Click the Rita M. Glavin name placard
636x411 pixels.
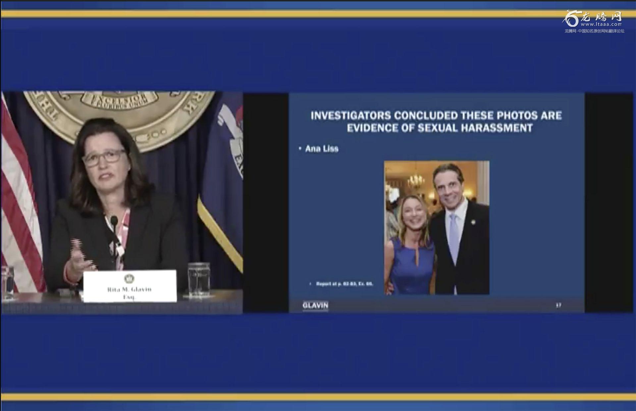coord(130,286)
